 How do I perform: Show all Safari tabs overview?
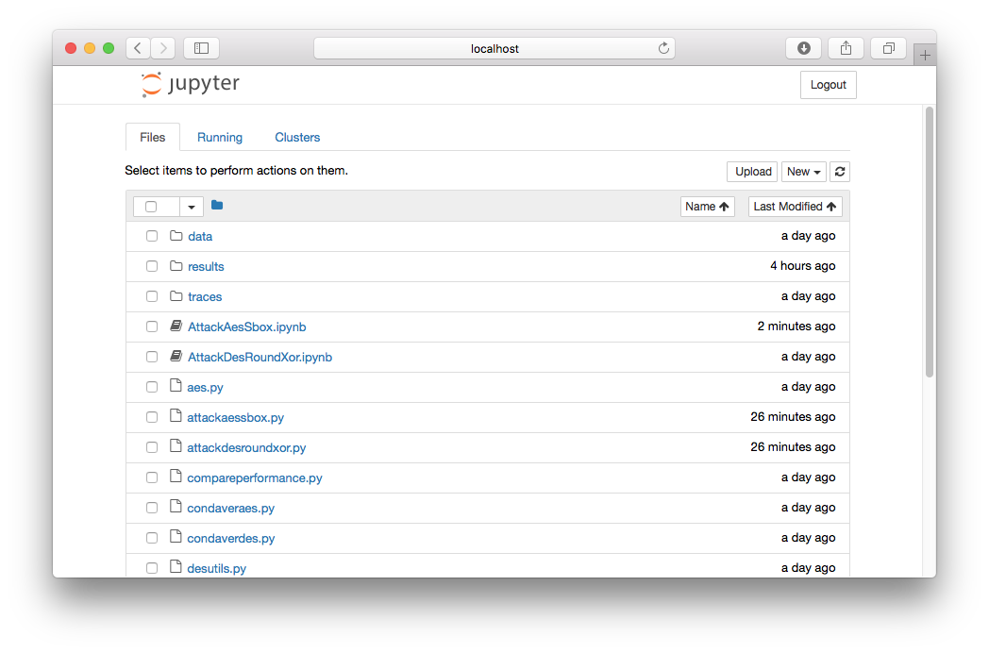point(888,48)
